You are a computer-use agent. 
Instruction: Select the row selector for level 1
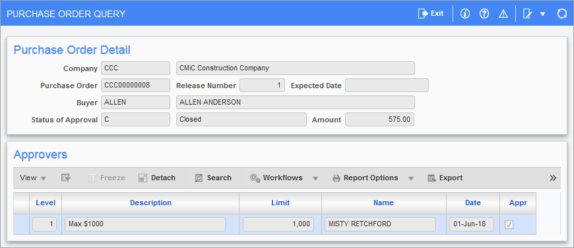22,224
